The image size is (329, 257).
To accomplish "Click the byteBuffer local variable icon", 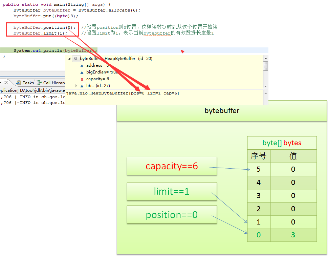I will pos(75,59).
